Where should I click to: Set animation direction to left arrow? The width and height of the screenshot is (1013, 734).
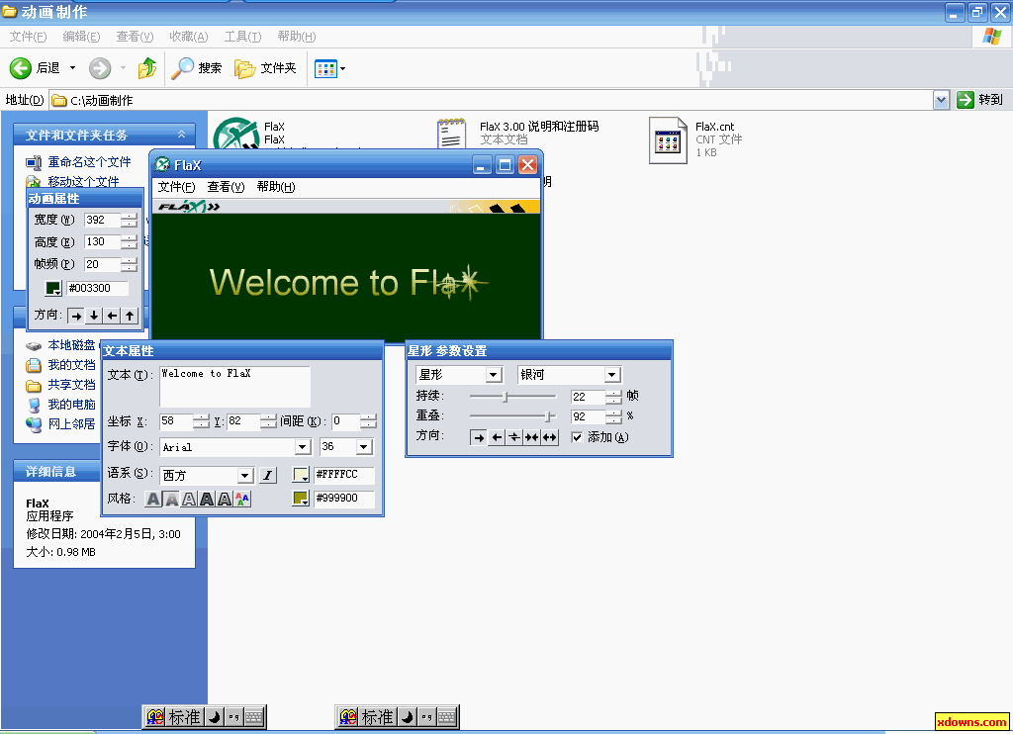pyautogui.click(x=113, y=316)
